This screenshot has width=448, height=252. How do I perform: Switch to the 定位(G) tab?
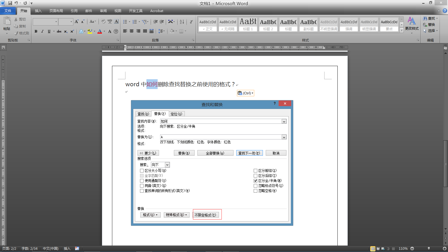tap(176, 114)
